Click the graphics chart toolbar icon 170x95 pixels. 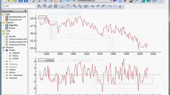point(115,1)
